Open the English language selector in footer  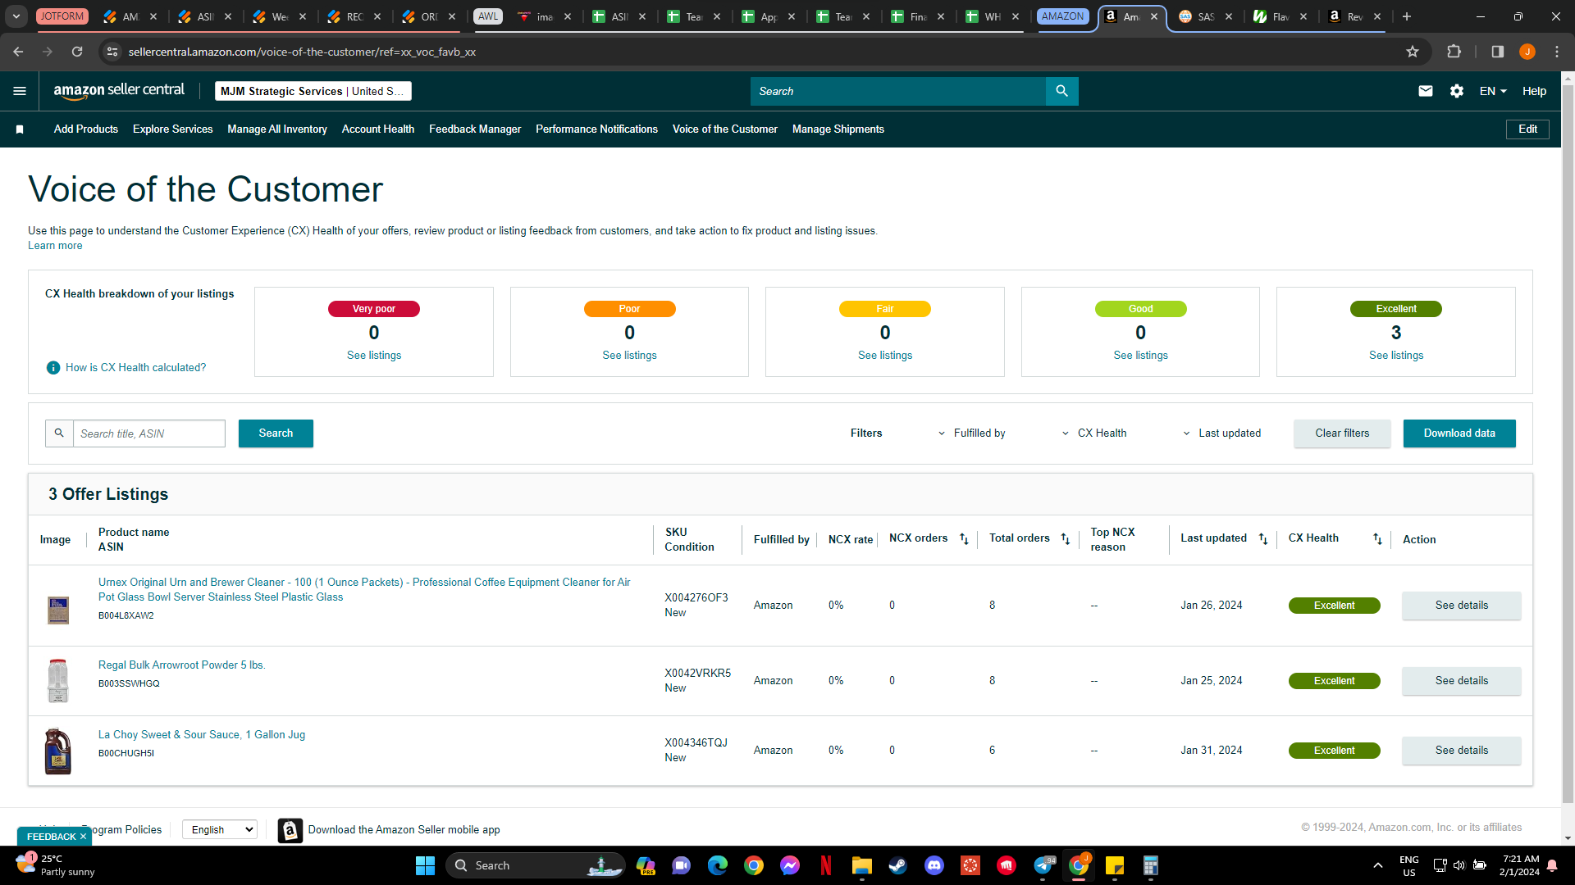tap(220, 830)
